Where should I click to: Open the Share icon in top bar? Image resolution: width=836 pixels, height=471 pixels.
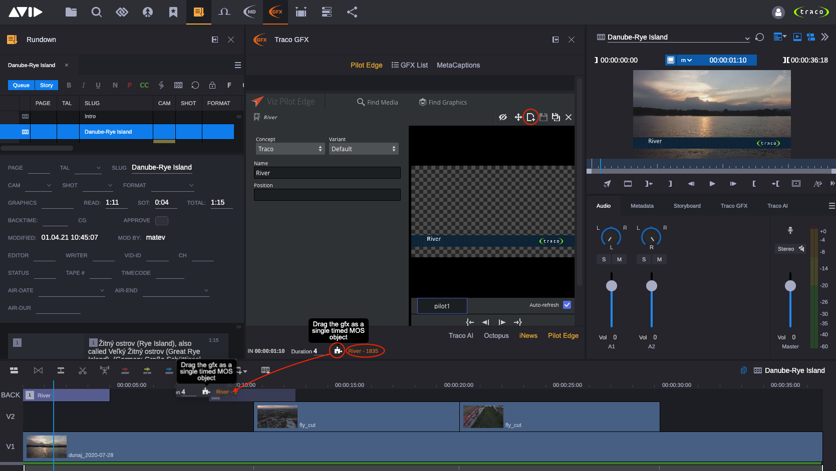coord(352,12)
